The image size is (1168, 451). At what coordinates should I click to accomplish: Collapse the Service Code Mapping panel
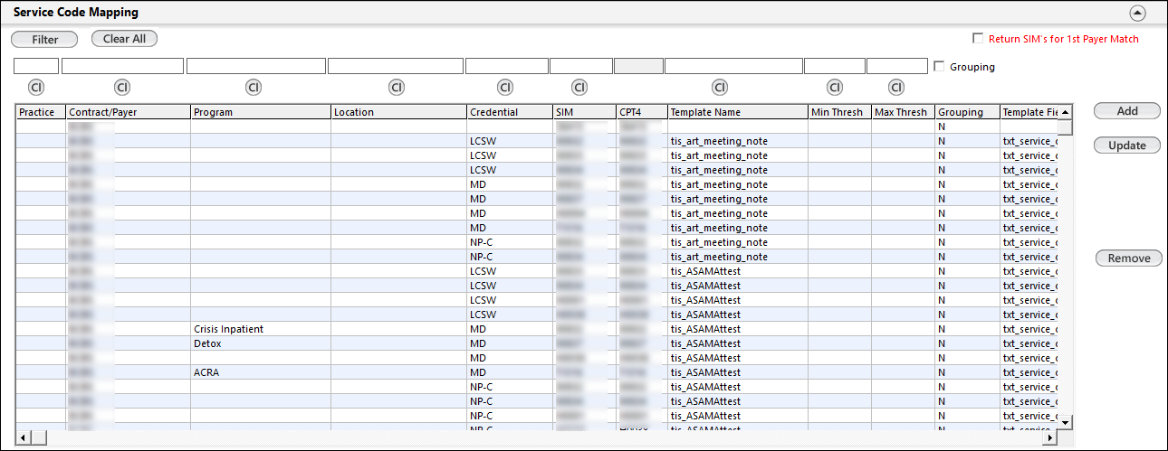[x=1138, y=13]
